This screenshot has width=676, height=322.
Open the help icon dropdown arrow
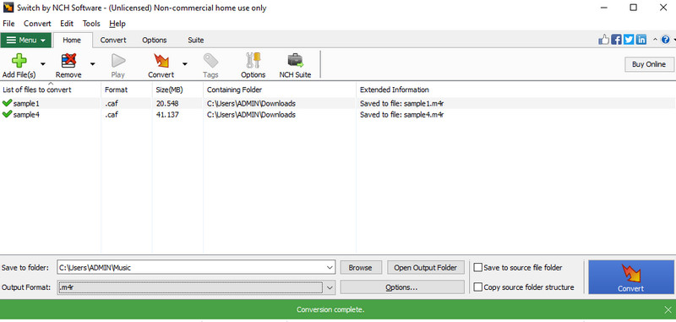pyautogui.click(x=673, y=40)
